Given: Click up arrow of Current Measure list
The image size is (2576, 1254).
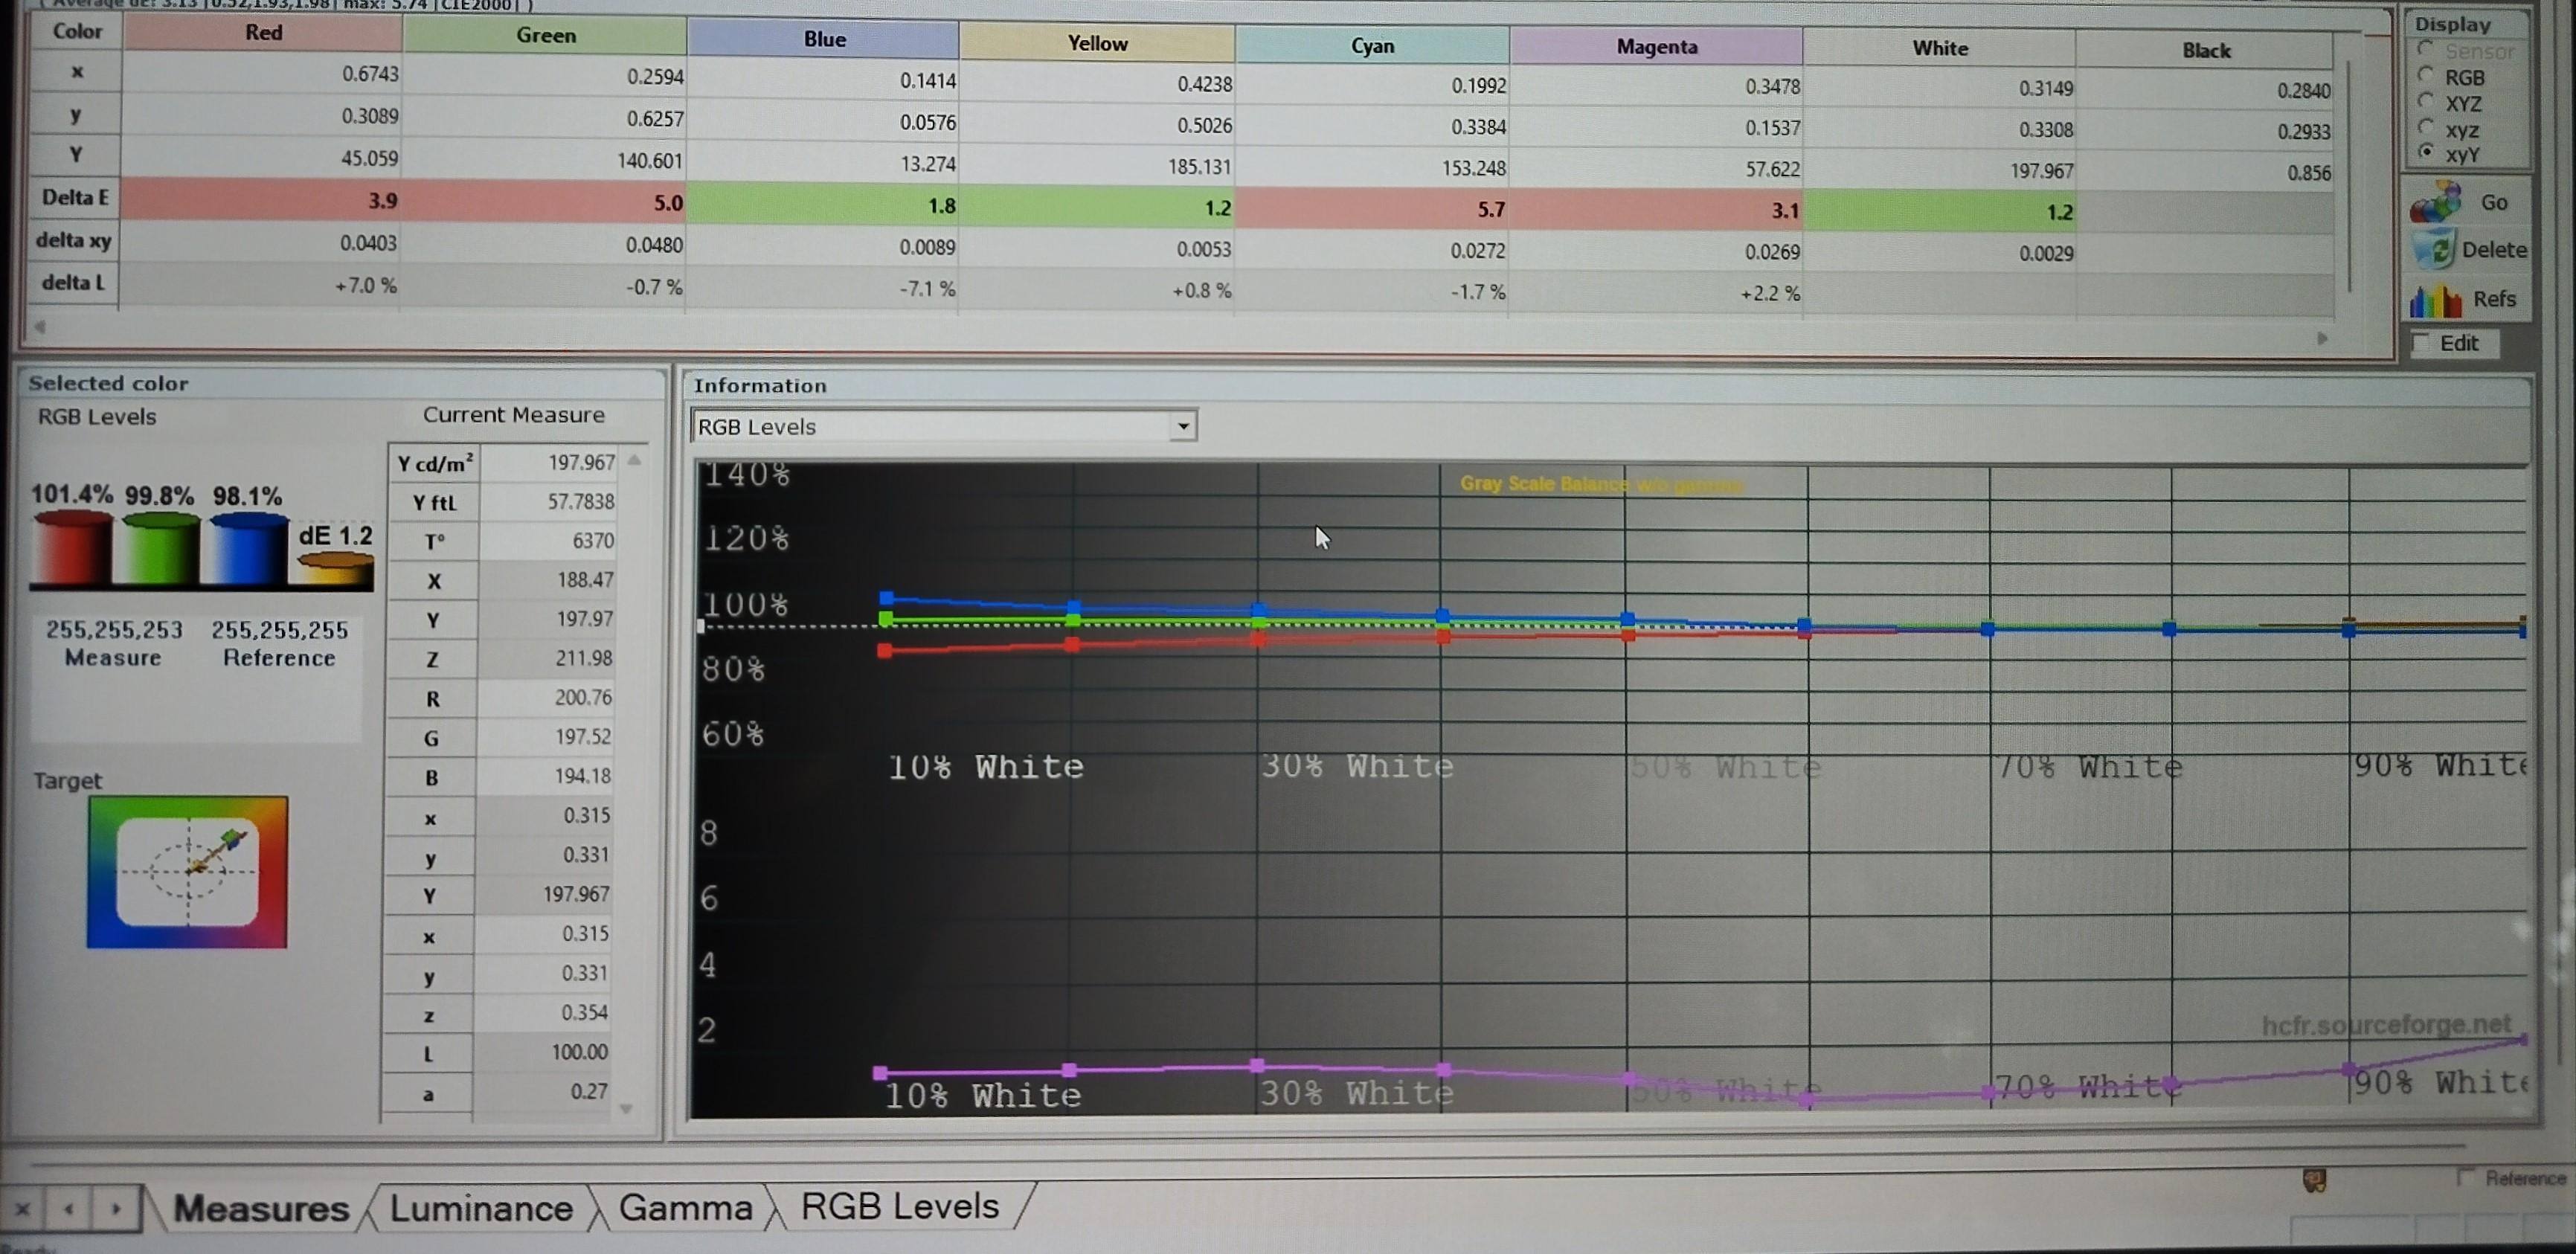Looking at the screenshot, I should [634, 461].
